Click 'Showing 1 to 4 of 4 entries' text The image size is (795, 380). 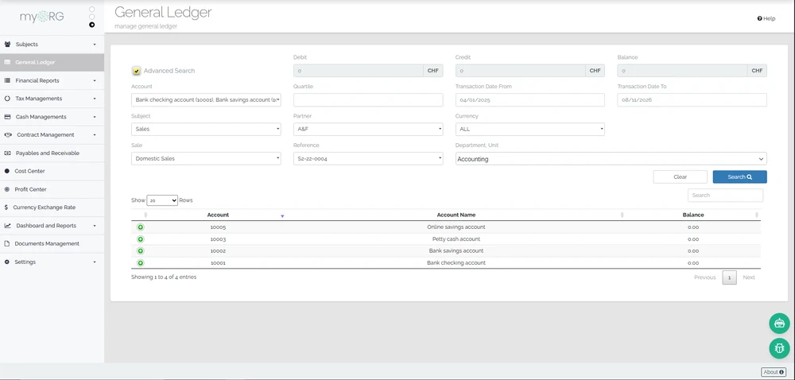tap(164, 277)
